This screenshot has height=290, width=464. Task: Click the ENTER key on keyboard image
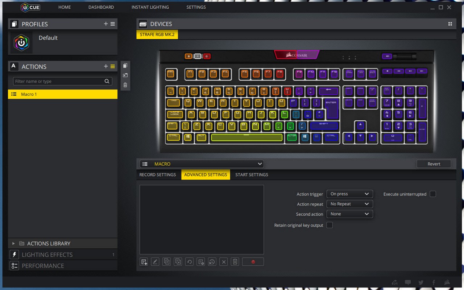coord(331,108)
